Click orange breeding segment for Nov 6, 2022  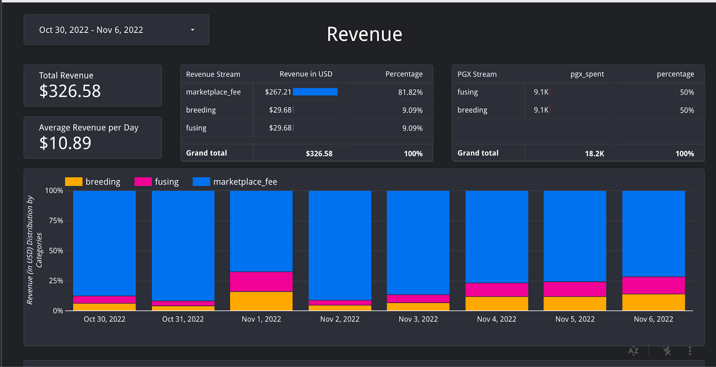(x=653, y=302)
